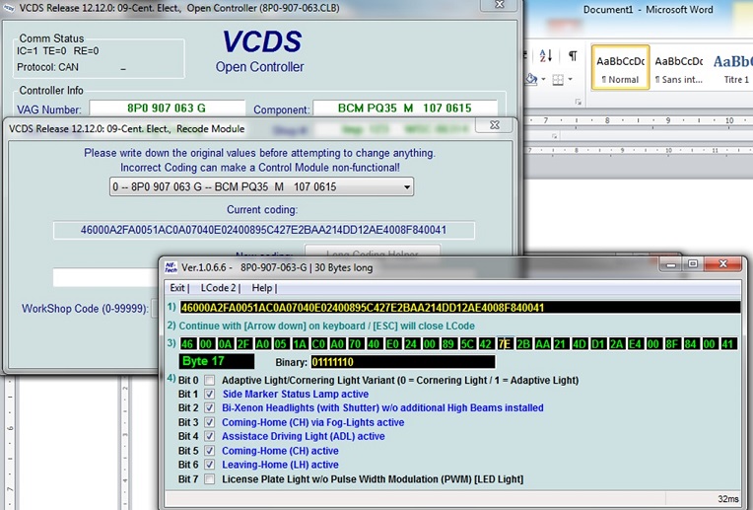Screen dimensions: 753x510
Task: Uncheck Bit 3 Coming-Home via Fog-Lights
Action: tap(209, 422)
